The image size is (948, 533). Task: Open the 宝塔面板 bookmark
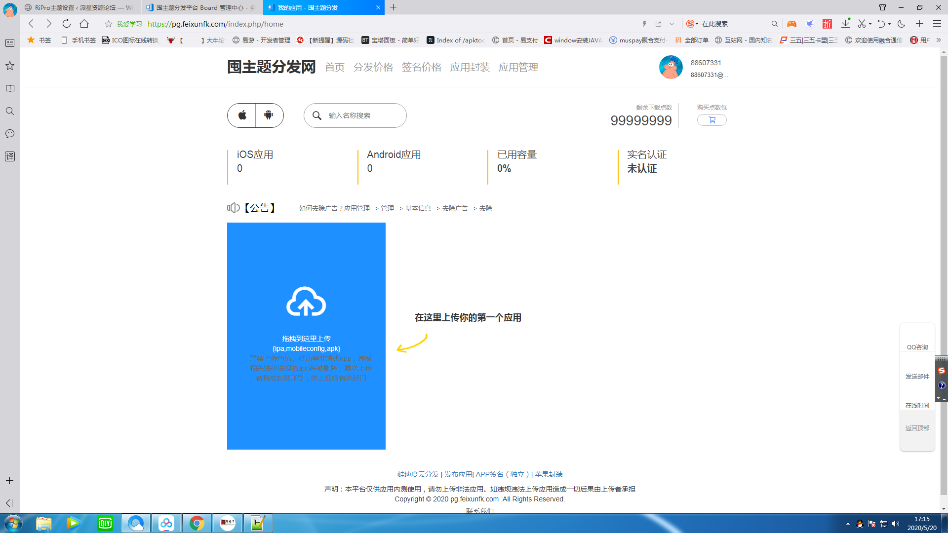390,40
